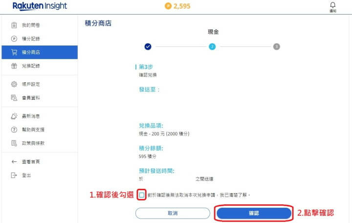Screen dimensions: 352x223
Task: Click the 最新消息 megaphone icon
Action: [14, 116]
